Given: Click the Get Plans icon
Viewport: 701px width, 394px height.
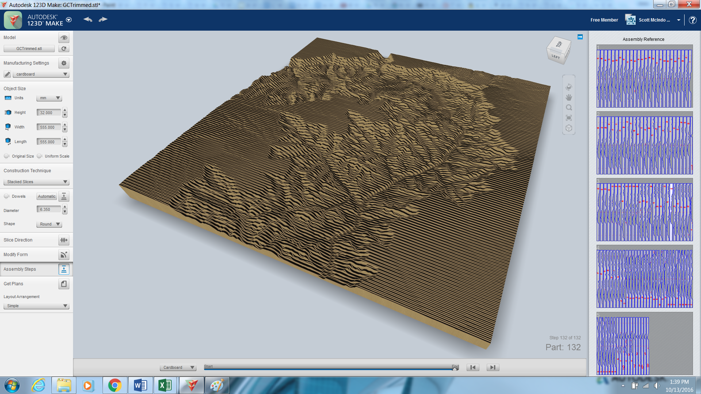Looking at the screenshot, I should click(64, 284).
